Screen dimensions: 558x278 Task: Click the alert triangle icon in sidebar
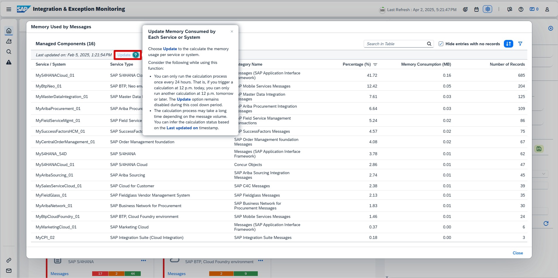click(x=9, y=62)
